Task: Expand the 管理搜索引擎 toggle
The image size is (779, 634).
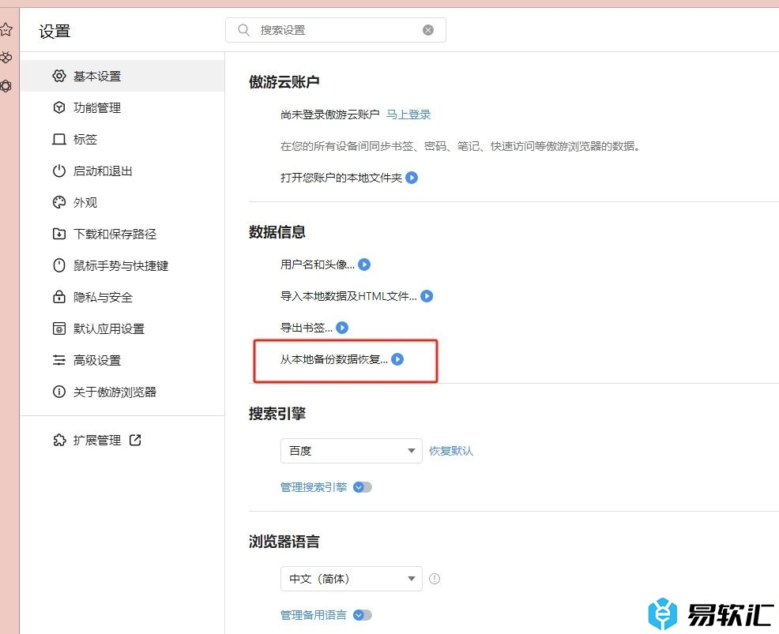Action: pos(363,487)
